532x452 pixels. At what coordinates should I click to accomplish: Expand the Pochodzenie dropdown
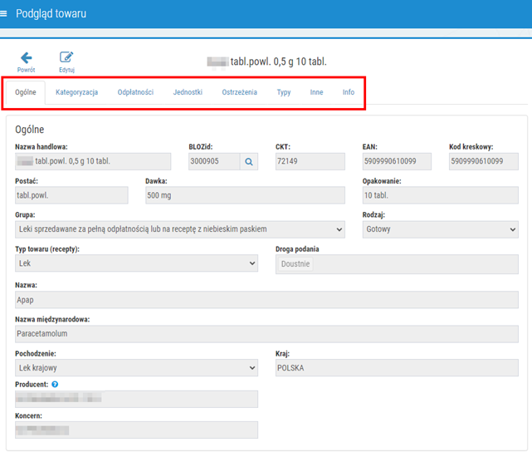[136, 367]
